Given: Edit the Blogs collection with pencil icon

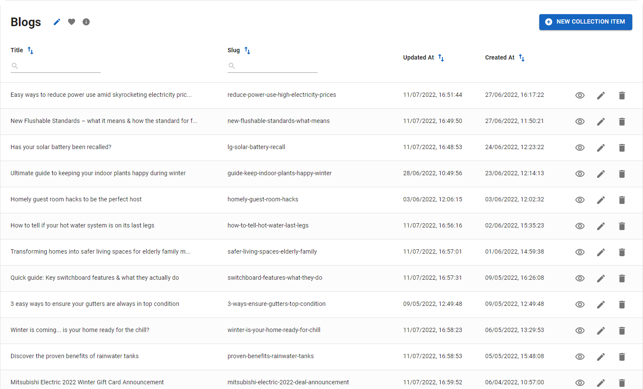Looking at the screenshot, I should point(57,22).
